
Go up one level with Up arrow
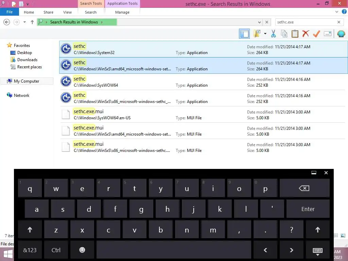pyautogui.click(x=32, y=22)
